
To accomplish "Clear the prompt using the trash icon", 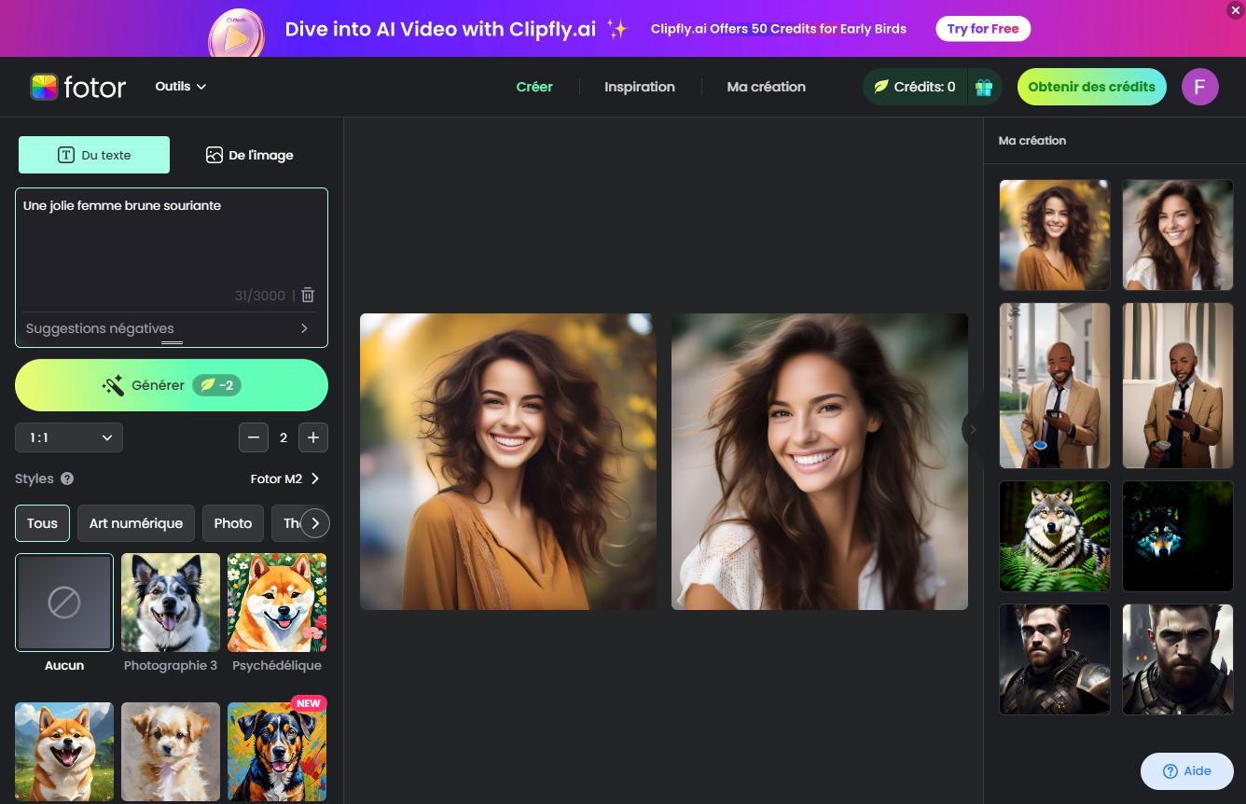I will point(308,295).
